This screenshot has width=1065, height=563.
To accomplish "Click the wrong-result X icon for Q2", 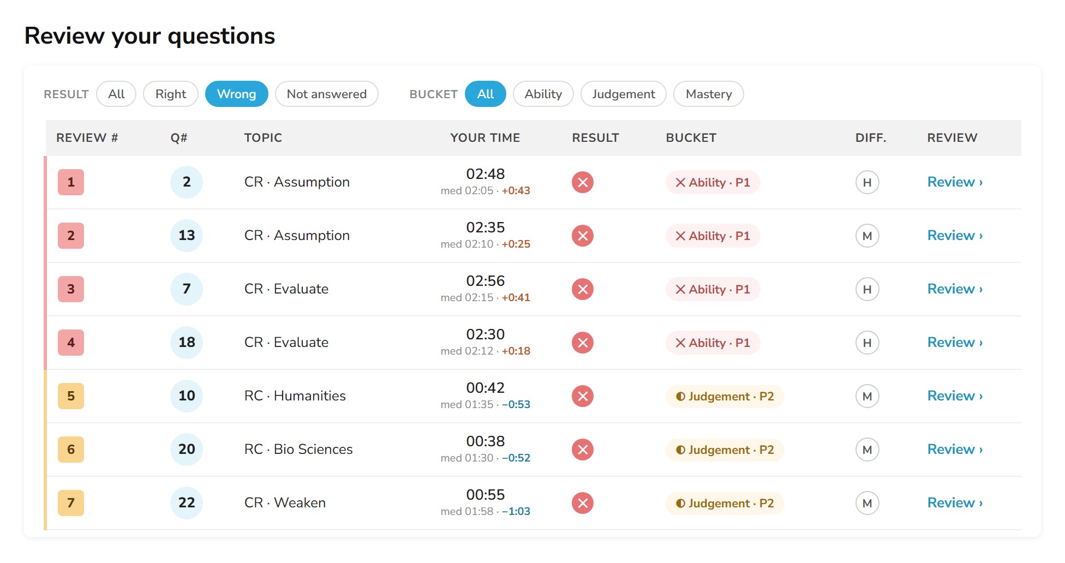I will [x=583, y=182].
